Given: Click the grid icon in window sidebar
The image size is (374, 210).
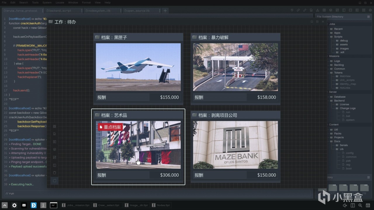Looking at the screenshot, I should tap(54, 126).
